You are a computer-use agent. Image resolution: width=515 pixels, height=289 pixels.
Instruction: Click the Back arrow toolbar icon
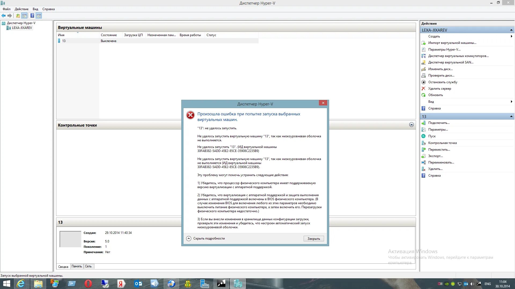click(x=3, y=16)
